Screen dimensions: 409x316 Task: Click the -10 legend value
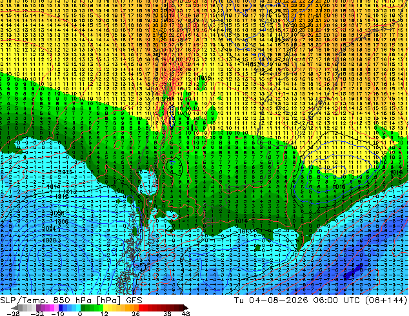click(57, 313)
